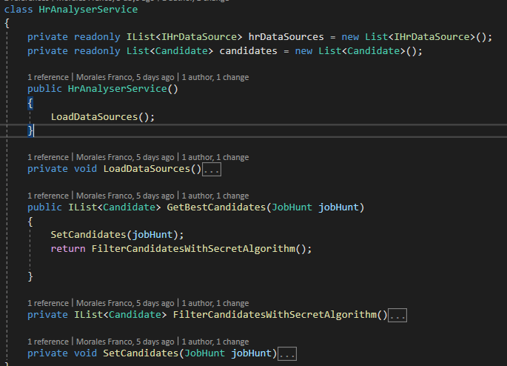Open '1 author, 1 change' above FilterCandidatesWithSecretAlgorithm declaration
Viewport: 507px width, 366px height.
215,303
